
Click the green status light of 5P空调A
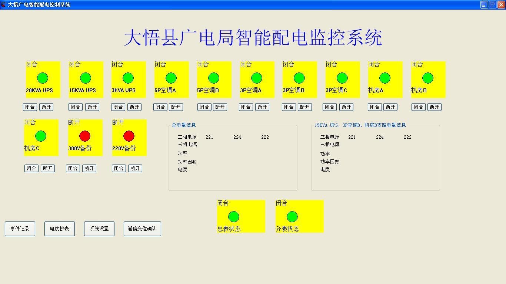tap(171, 78)
